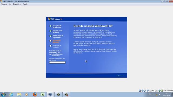Click the hard disk activity indicator

pyautogui.click(x=140, y=91)
